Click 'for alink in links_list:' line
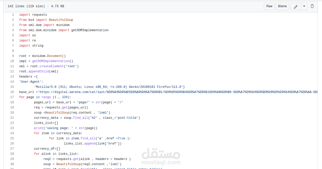322x169 pixels. (56, 154)
